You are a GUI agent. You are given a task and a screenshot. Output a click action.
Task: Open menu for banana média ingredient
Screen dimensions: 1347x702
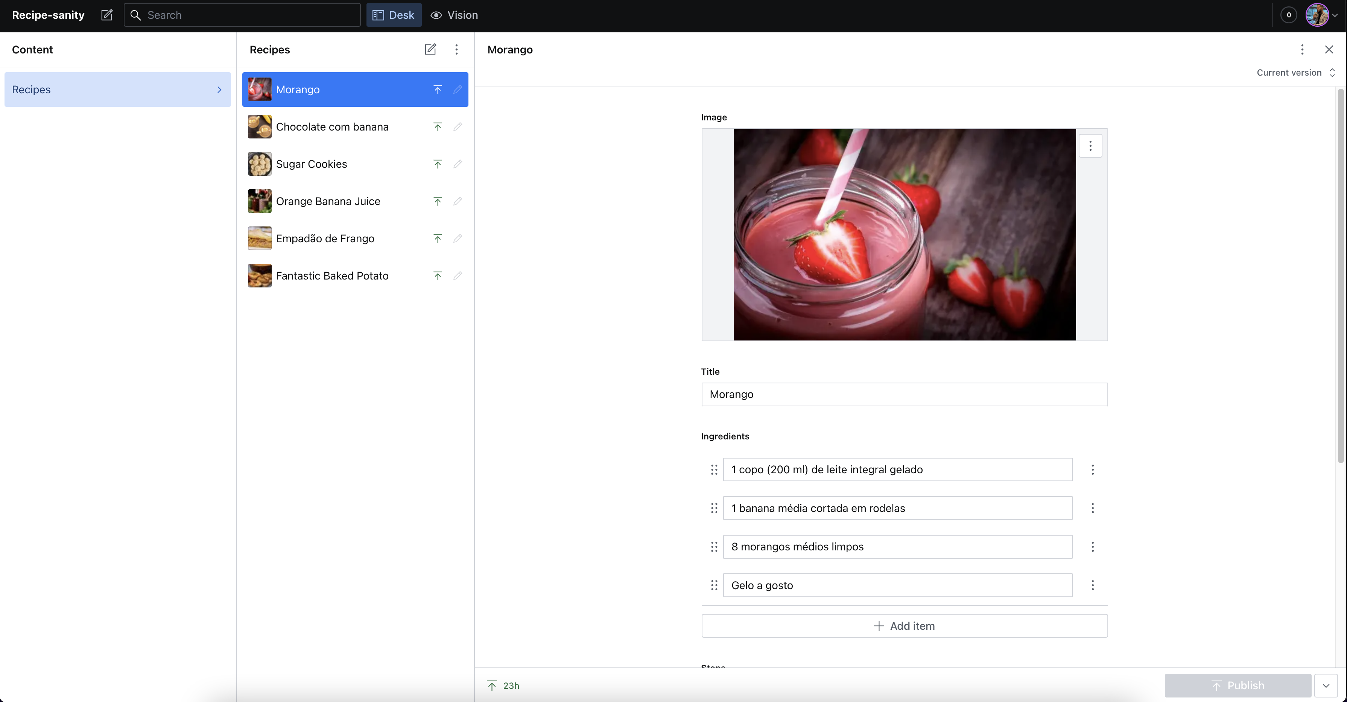1092,508
